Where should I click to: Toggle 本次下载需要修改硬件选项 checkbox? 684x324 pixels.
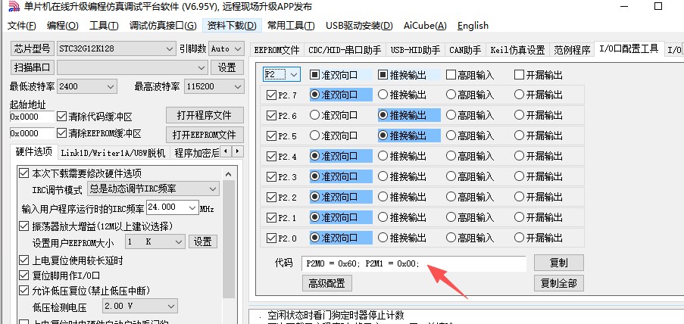coord(23,173)
